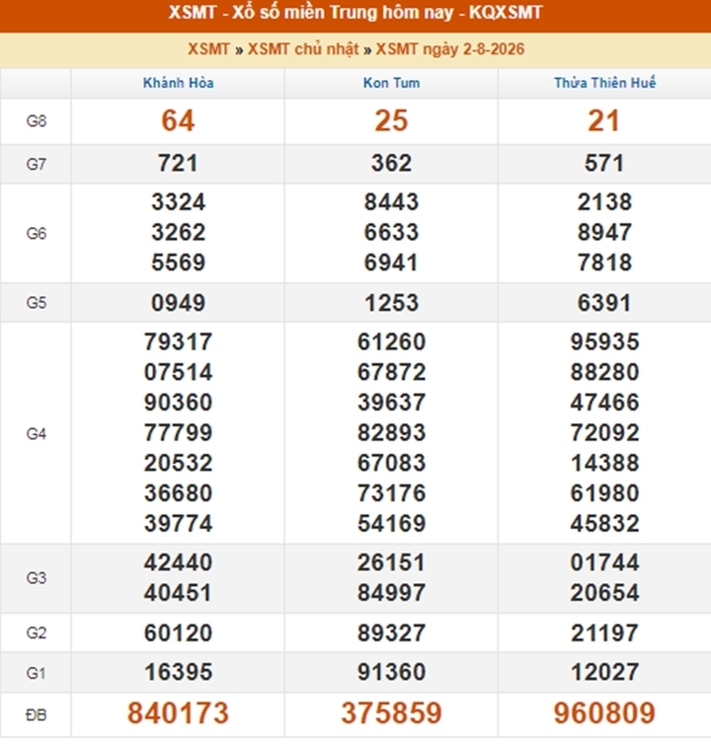Click G3 number 42440
Viewport: 711px width, 744px height.
click(x=178, y=562)
